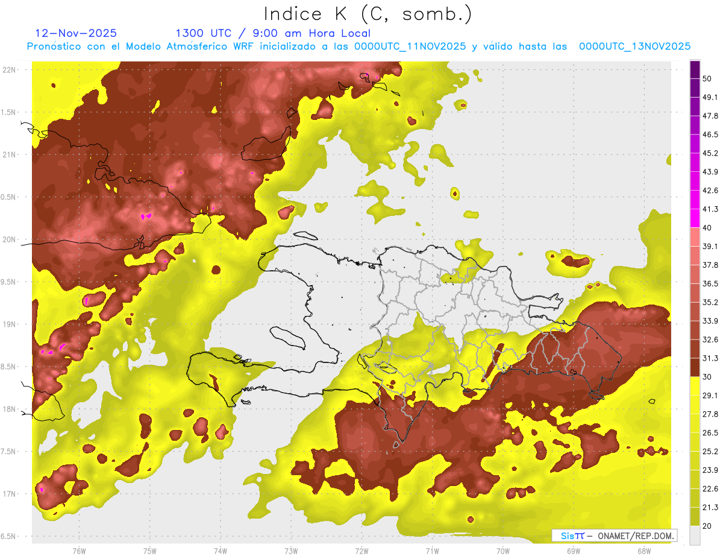Click the colorbar label "39.1"
723x559 pixels.
click(x=710, y=247)
